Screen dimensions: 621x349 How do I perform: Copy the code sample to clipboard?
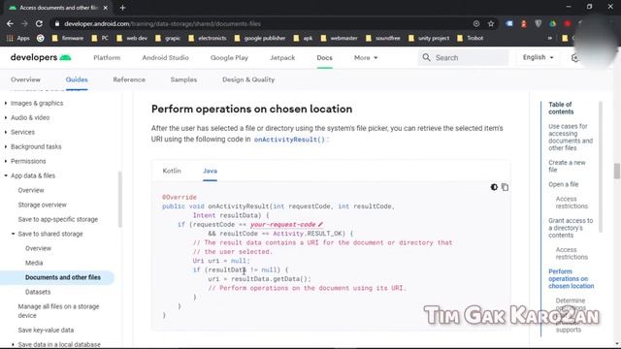pos(505,187)
